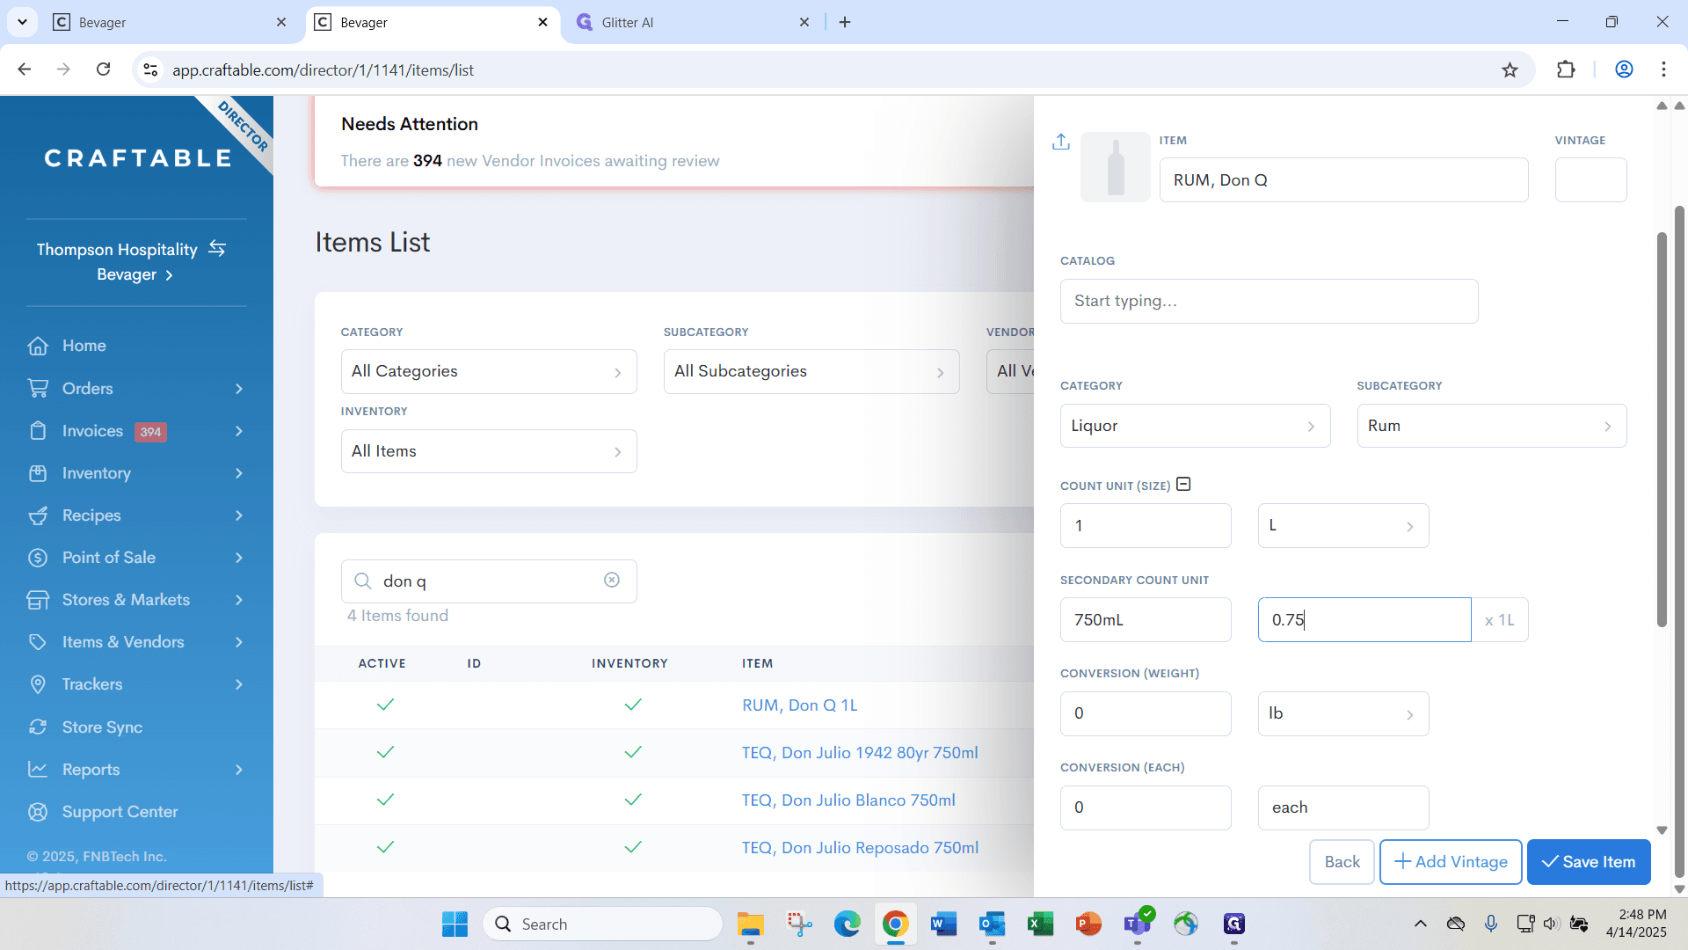Viewport: 1688px width, 950px height.
Task: Expand the Recipes submenu chevron
Action: pyautogui.click(x=239, y=515)
